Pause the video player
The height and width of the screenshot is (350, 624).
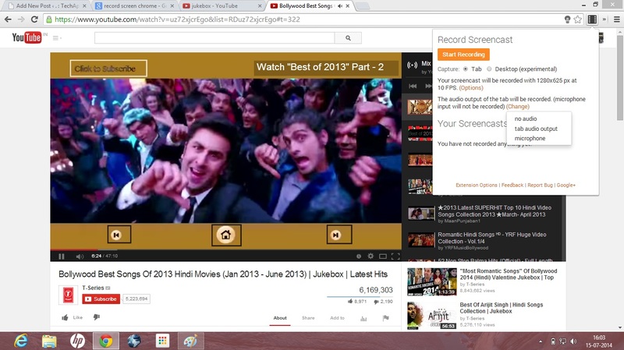pos(62,256)
